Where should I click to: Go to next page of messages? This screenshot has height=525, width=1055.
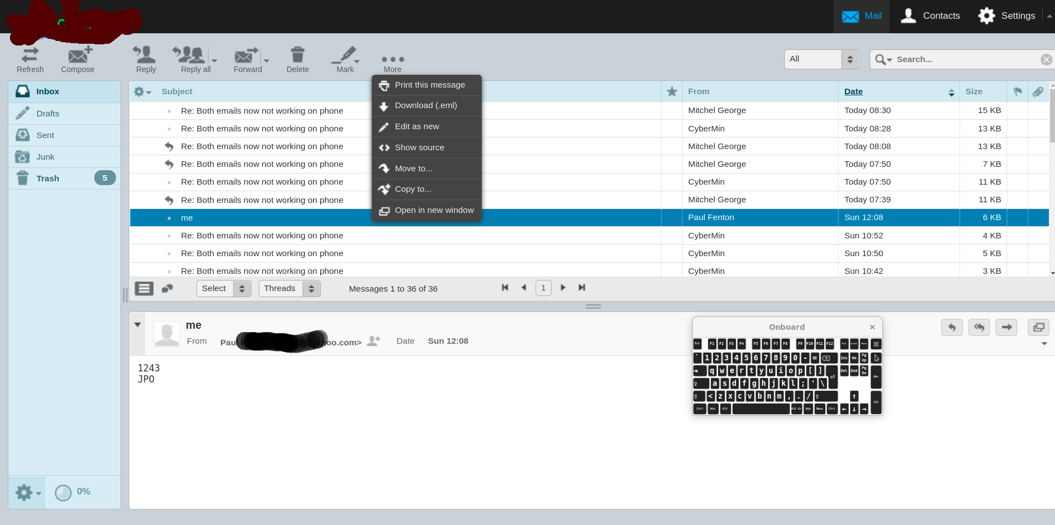563,287
